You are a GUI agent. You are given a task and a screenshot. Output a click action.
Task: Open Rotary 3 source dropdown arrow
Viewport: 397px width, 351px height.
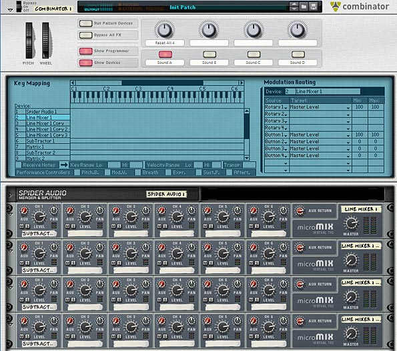(286, 121)
